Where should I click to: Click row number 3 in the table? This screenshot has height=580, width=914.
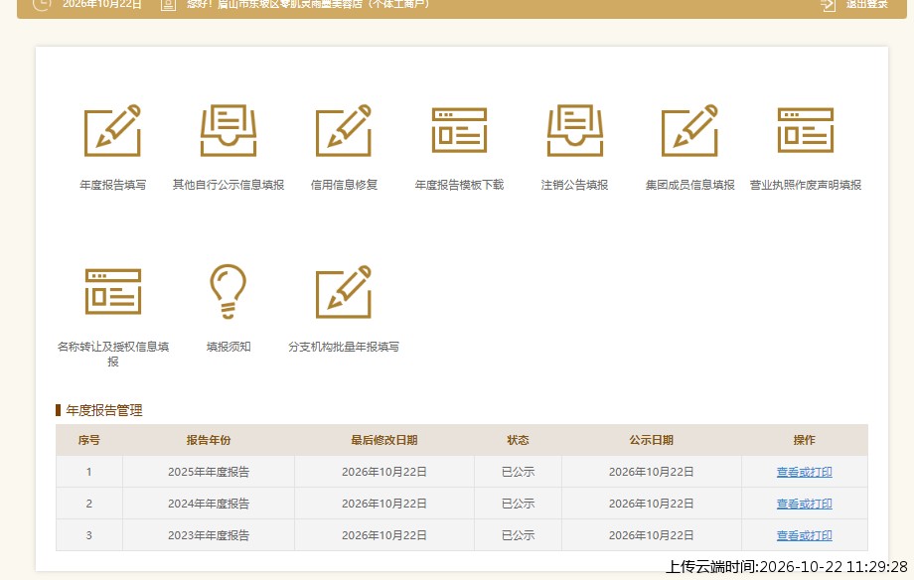click(x=89, y=535)
